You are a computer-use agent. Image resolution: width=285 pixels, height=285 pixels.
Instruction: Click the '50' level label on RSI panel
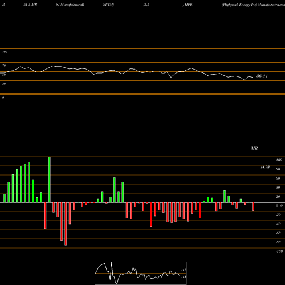click(4, 75)
